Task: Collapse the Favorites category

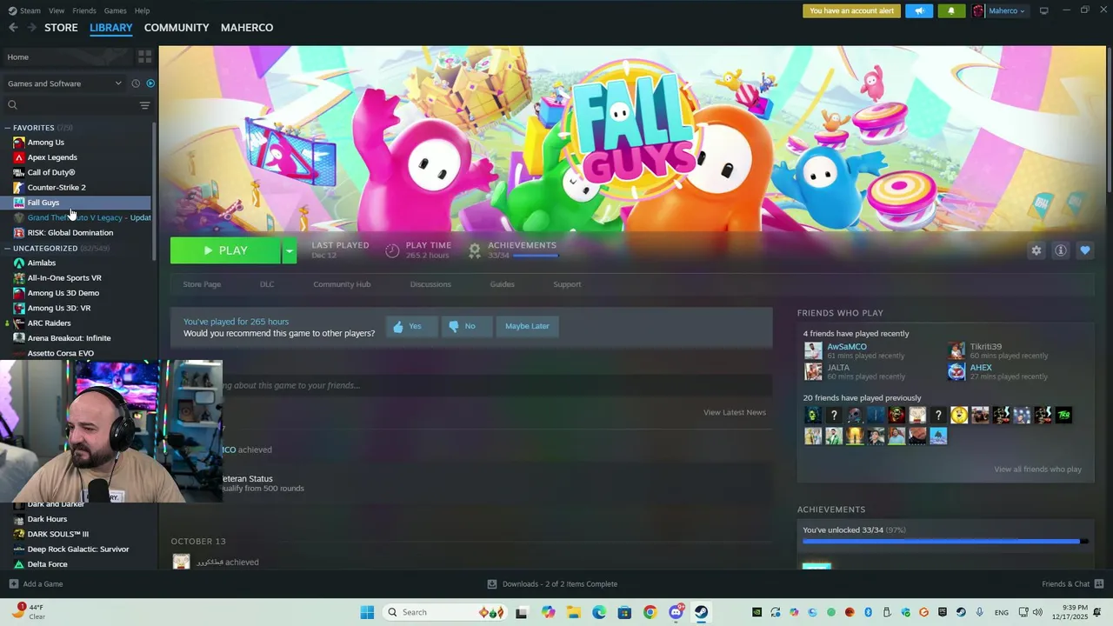Action: click(x=7, y=128)
